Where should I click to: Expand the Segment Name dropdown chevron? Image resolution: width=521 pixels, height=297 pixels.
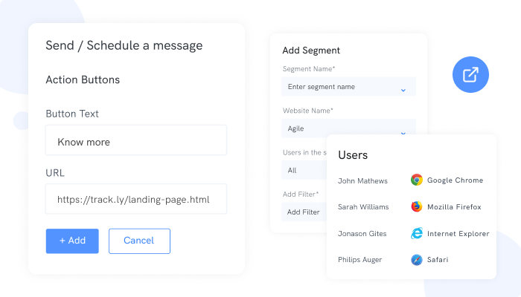[403, 89]
